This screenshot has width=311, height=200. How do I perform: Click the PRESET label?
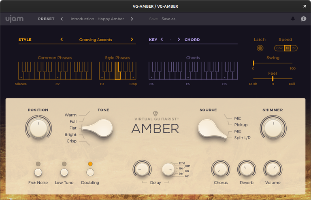[46, 19]
